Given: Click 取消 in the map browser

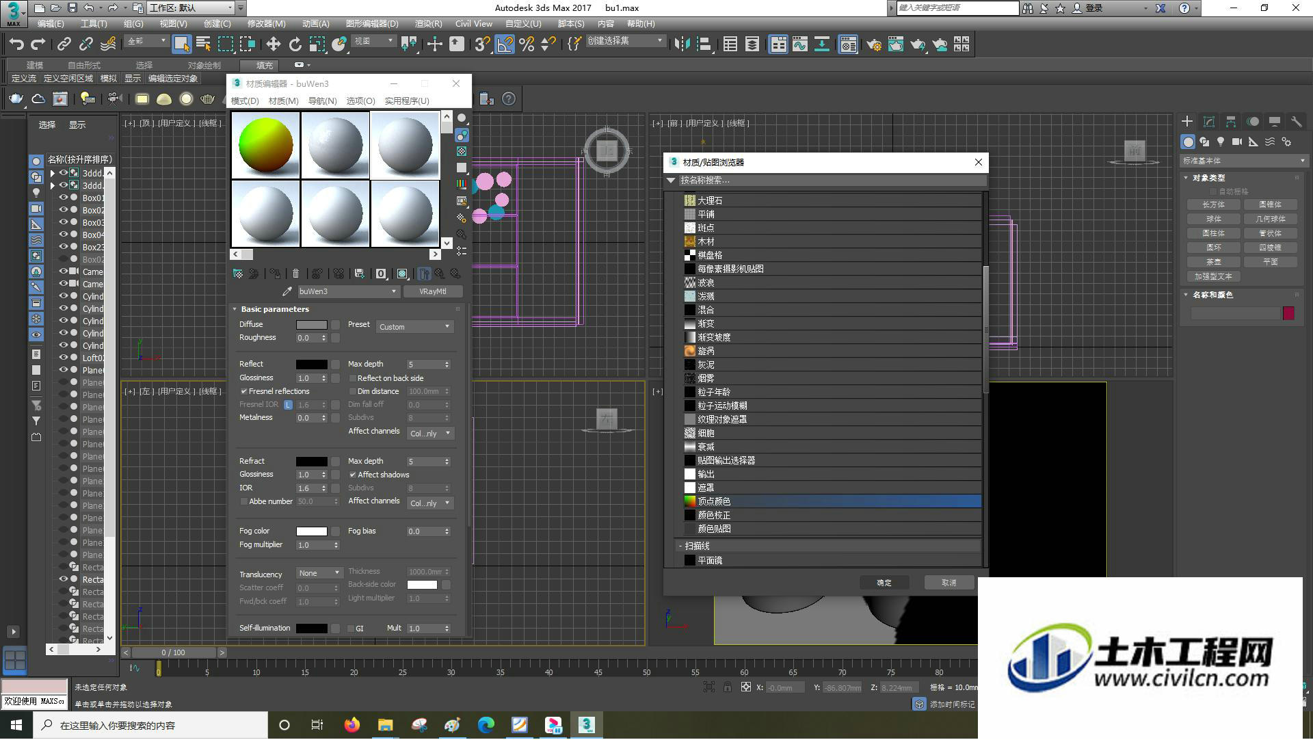Looking at the screenshot, I should 949,583.
